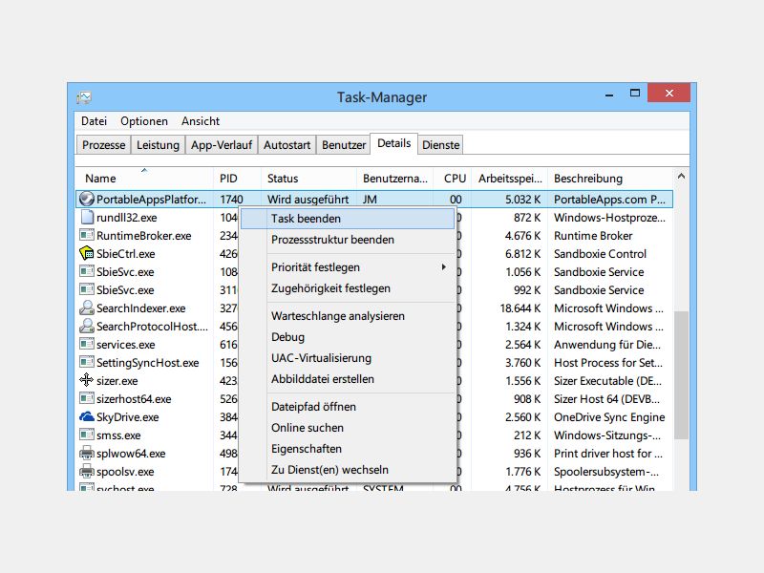
Task: Click the splwow64.exe printer icon
Action: (x=87, y=453)
